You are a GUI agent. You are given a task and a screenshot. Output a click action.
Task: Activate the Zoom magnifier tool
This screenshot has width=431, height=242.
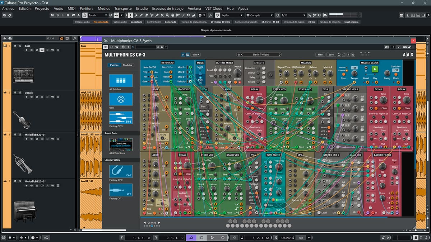click(168, 15)
